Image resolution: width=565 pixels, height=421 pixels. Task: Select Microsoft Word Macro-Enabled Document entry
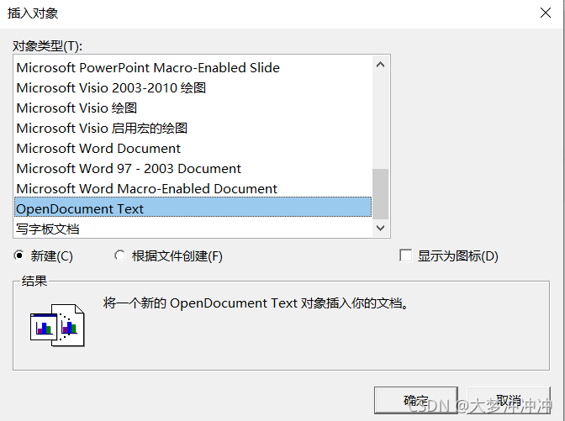click(193, 189)
